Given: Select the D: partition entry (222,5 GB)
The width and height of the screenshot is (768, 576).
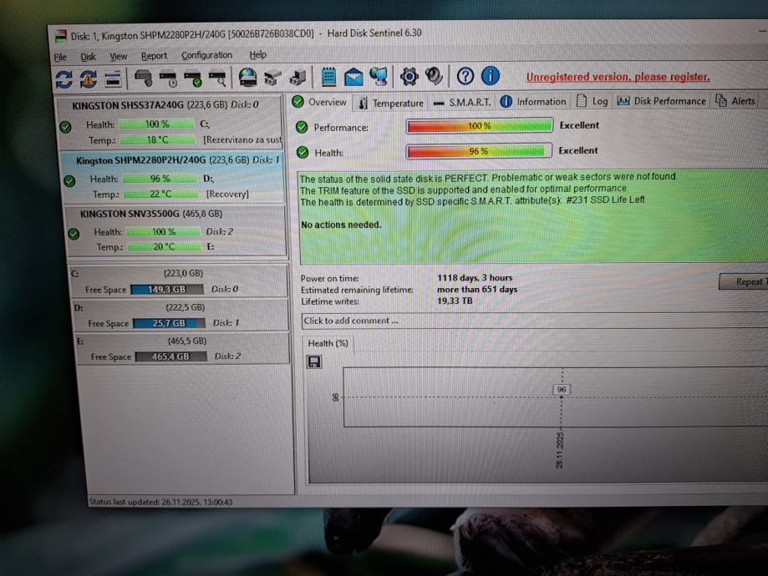Looking at the screenshot, I should [x=181, y=315].
